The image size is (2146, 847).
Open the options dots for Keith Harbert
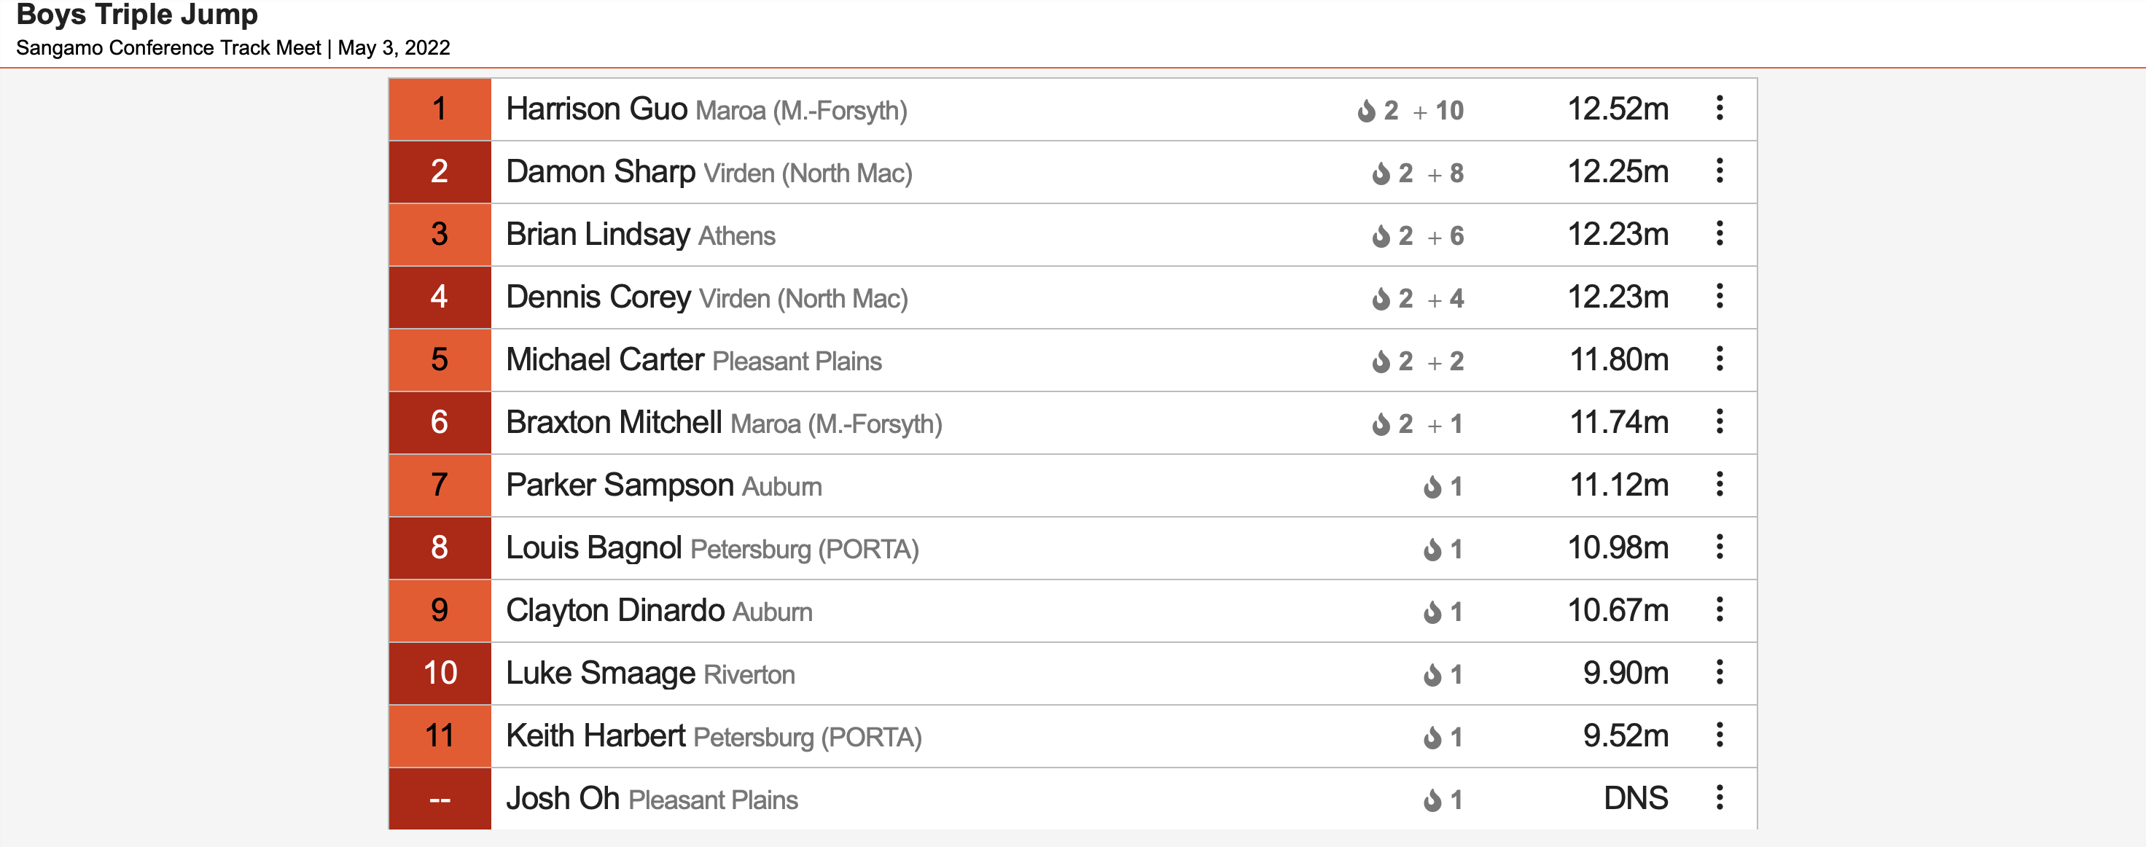click(1720, 735)
